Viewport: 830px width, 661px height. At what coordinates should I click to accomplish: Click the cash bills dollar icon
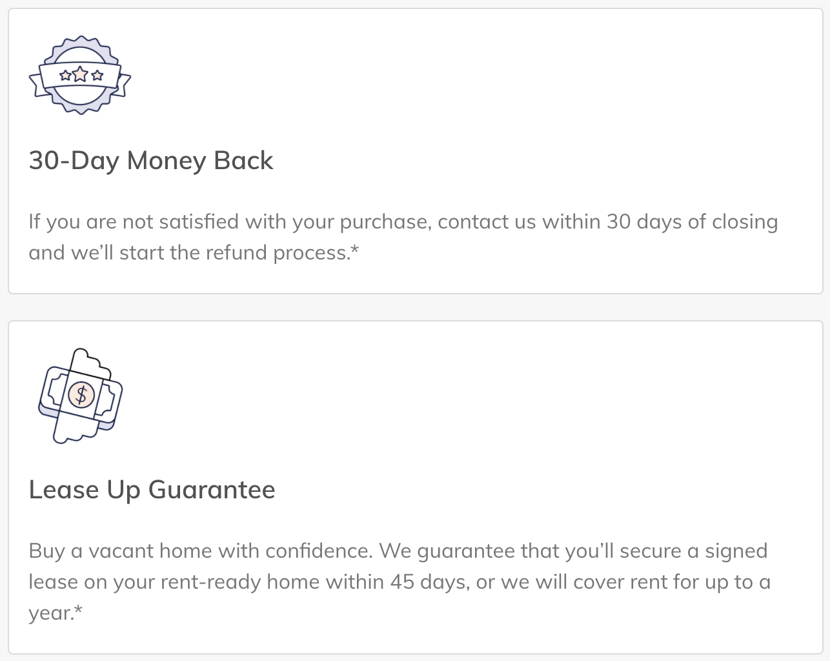(x=81, y=396)
